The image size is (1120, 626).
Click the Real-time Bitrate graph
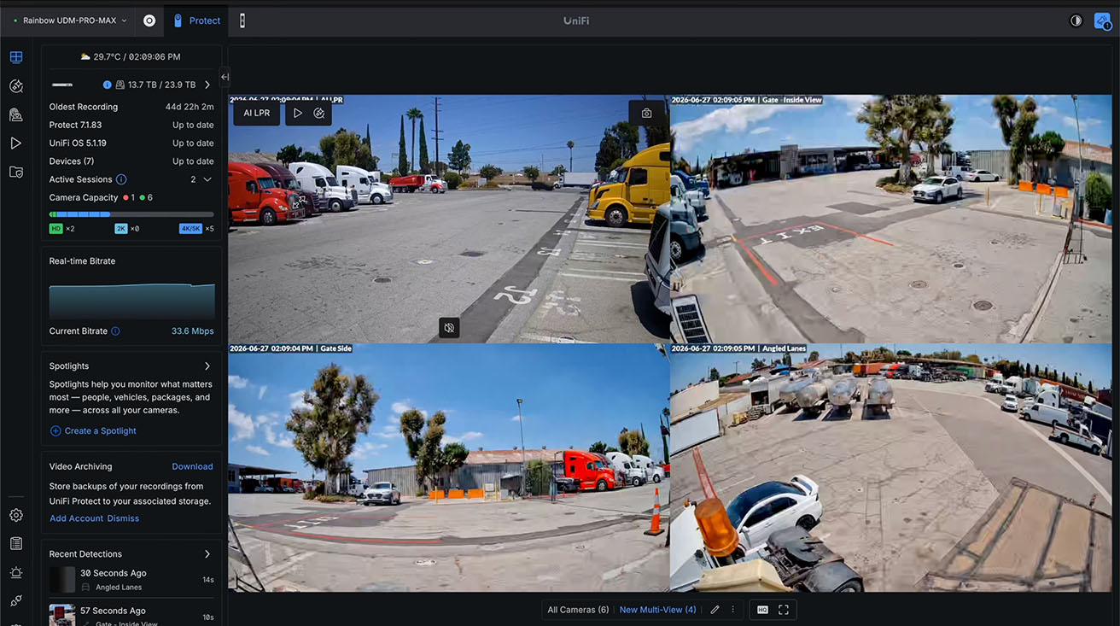coord(131,301)
